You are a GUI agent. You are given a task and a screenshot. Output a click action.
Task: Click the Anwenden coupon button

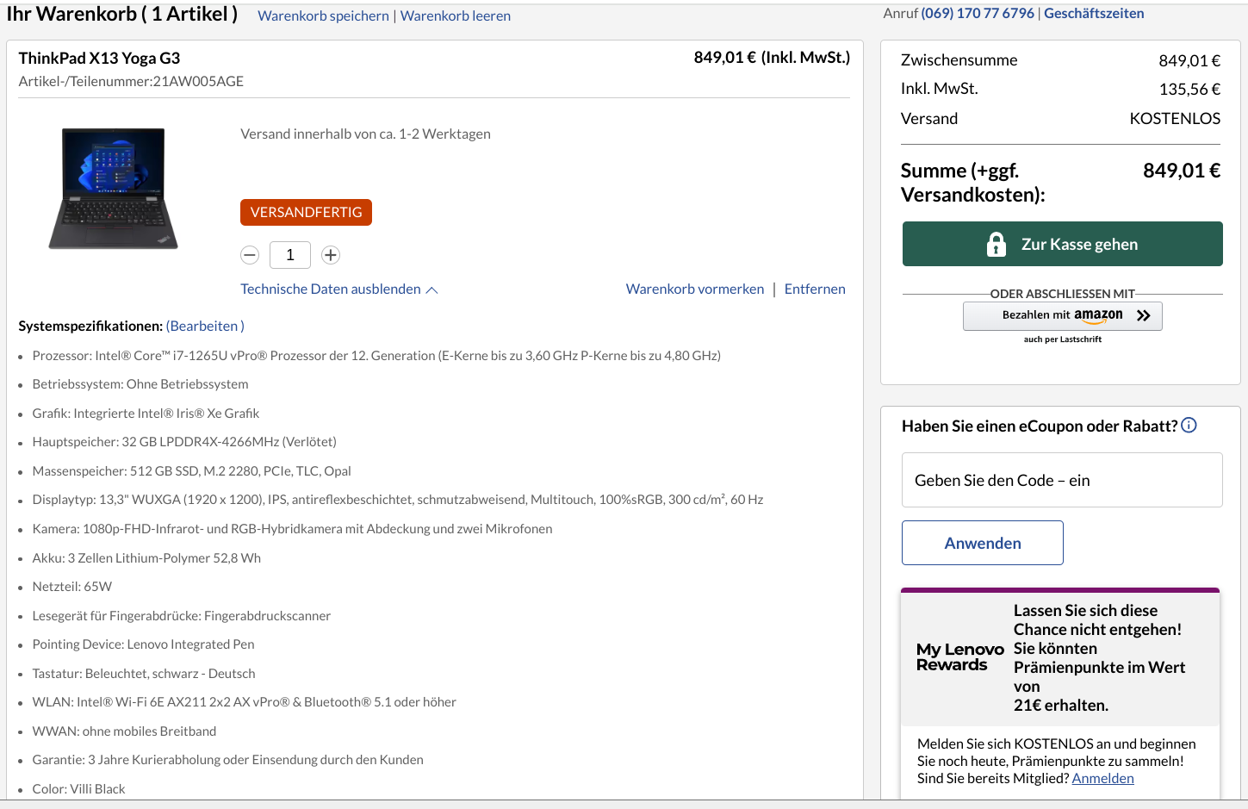click(x=982, y=543)
